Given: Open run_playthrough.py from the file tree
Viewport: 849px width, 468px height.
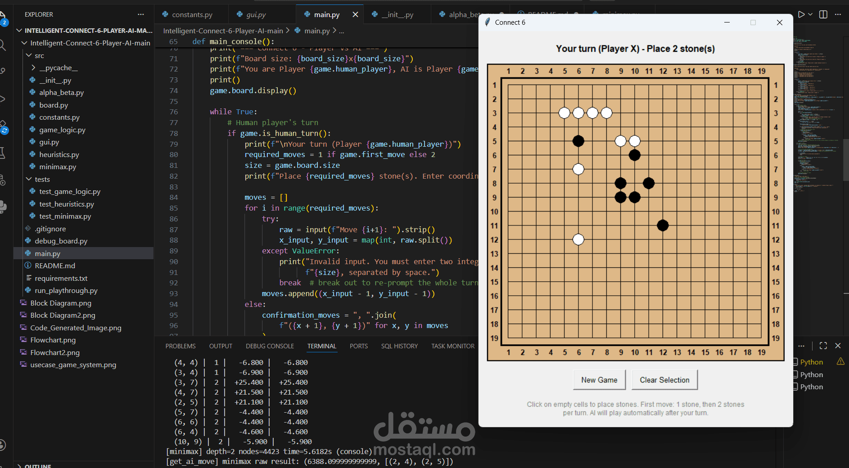Looking at the screenshot, I should click(66, 290).
